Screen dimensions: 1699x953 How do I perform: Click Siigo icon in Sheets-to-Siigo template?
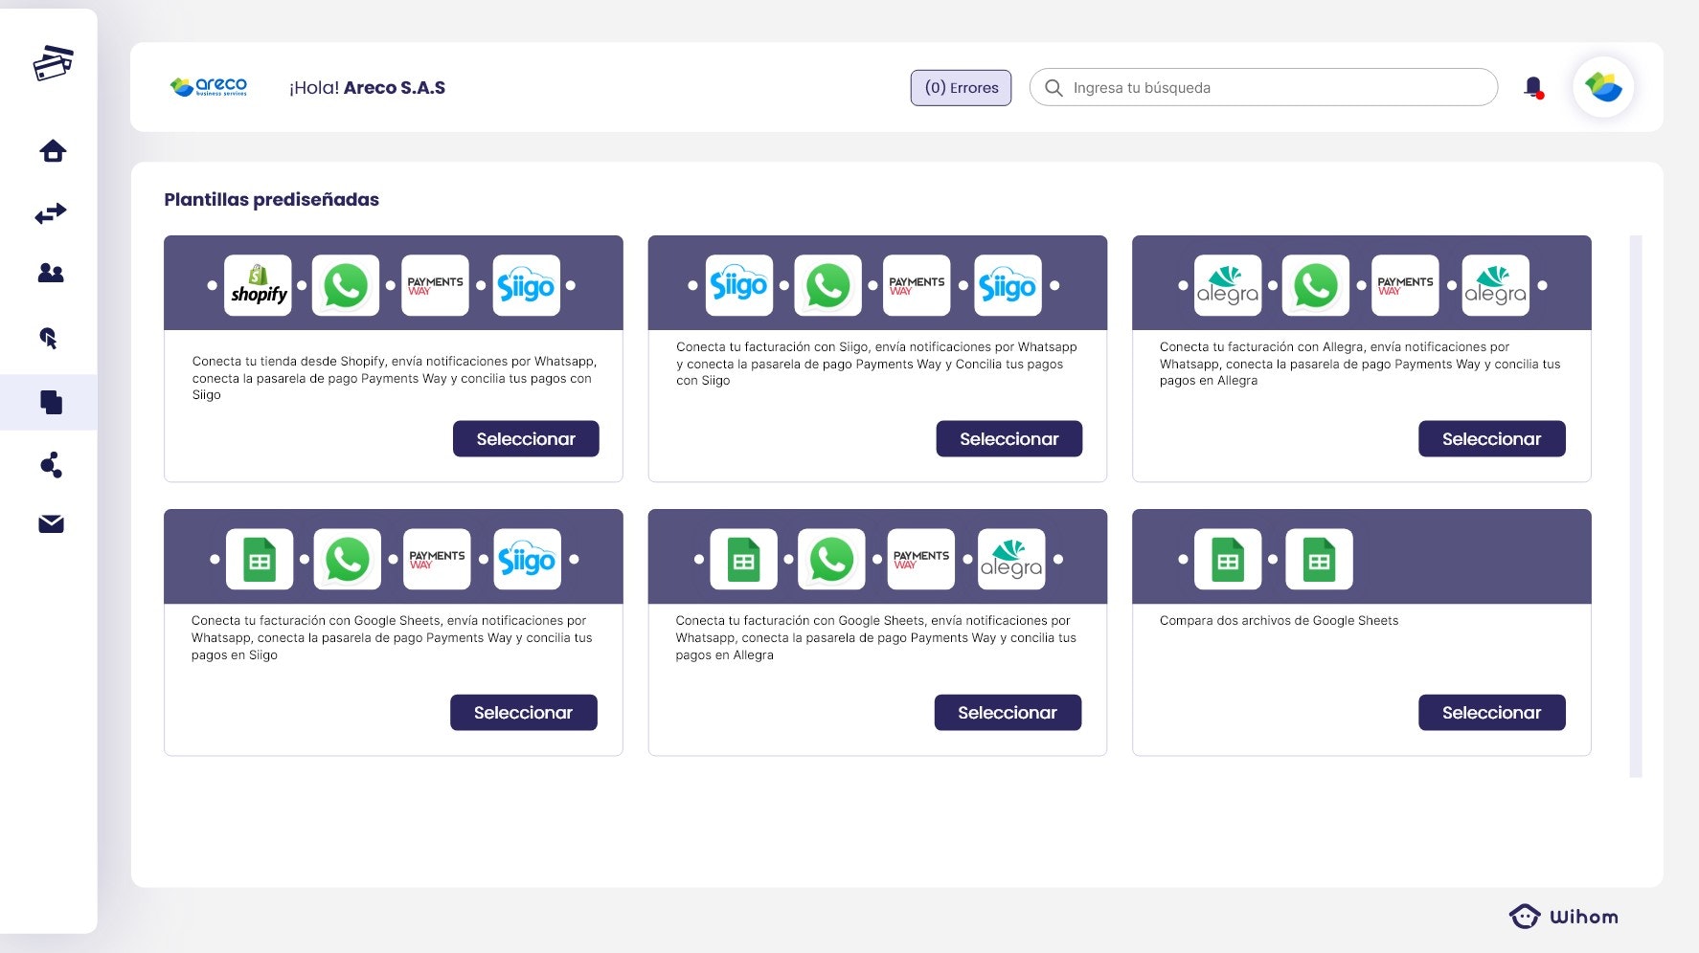527,559
